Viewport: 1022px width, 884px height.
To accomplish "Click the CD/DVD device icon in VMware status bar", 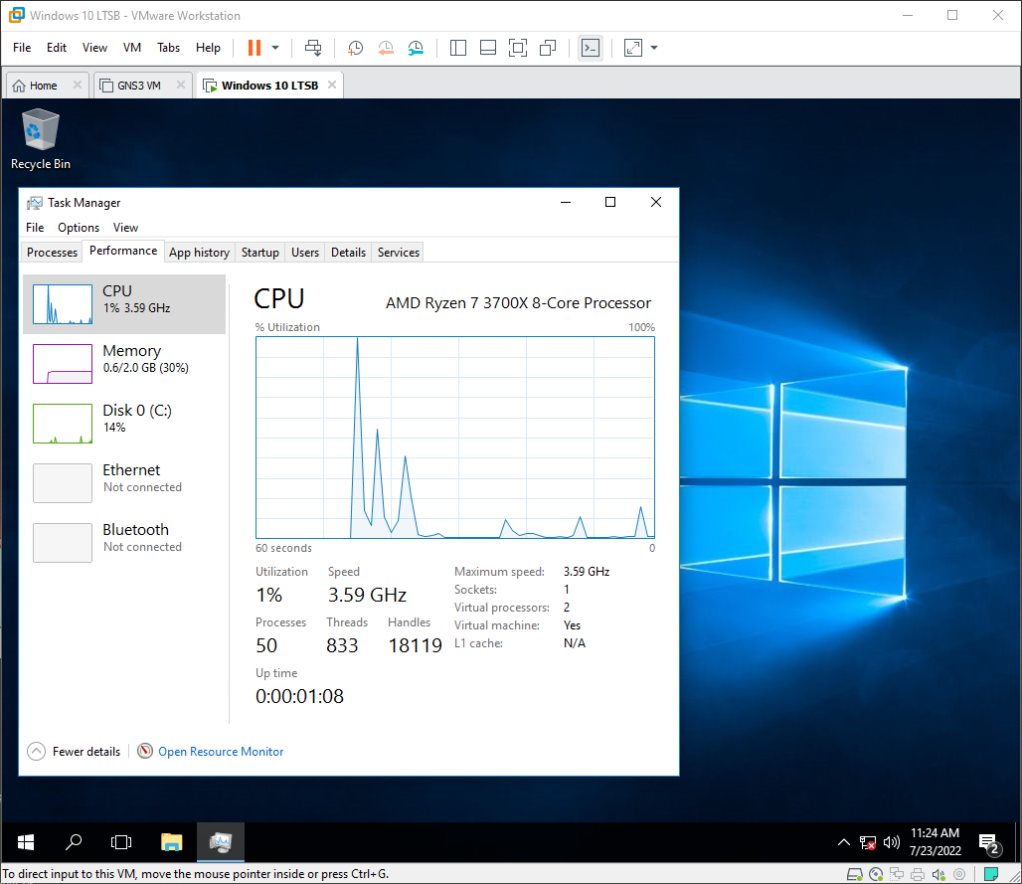I will click(876, 874).
